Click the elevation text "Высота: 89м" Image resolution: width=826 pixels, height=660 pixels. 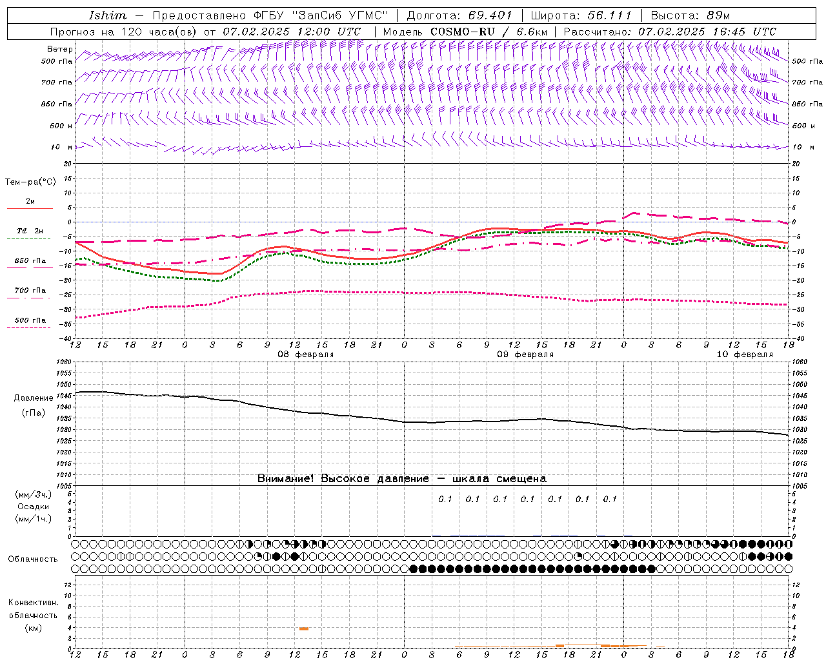click(x=690, y=15)
